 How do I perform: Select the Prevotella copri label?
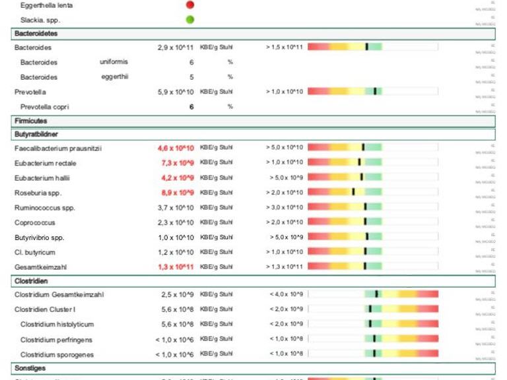tap(45, 107)
